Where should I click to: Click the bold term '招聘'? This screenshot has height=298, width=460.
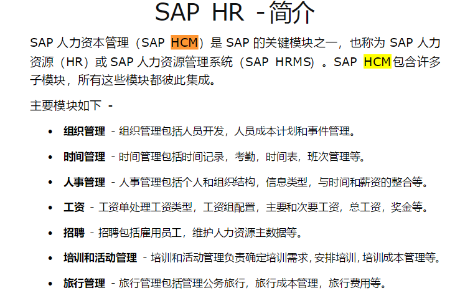(x=74, y=233)
